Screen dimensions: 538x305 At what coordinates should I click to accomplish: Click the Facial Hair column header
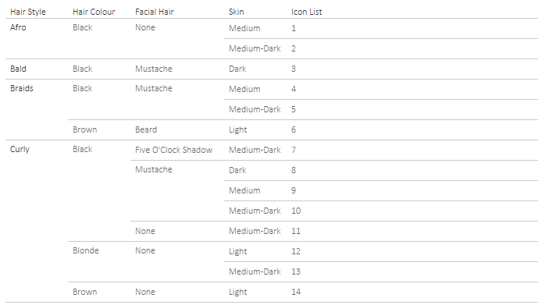click(155, 12)
